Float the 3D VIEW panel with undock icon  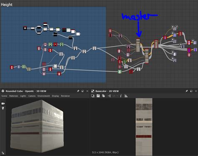pyautogui.click(x=83, y=91)
